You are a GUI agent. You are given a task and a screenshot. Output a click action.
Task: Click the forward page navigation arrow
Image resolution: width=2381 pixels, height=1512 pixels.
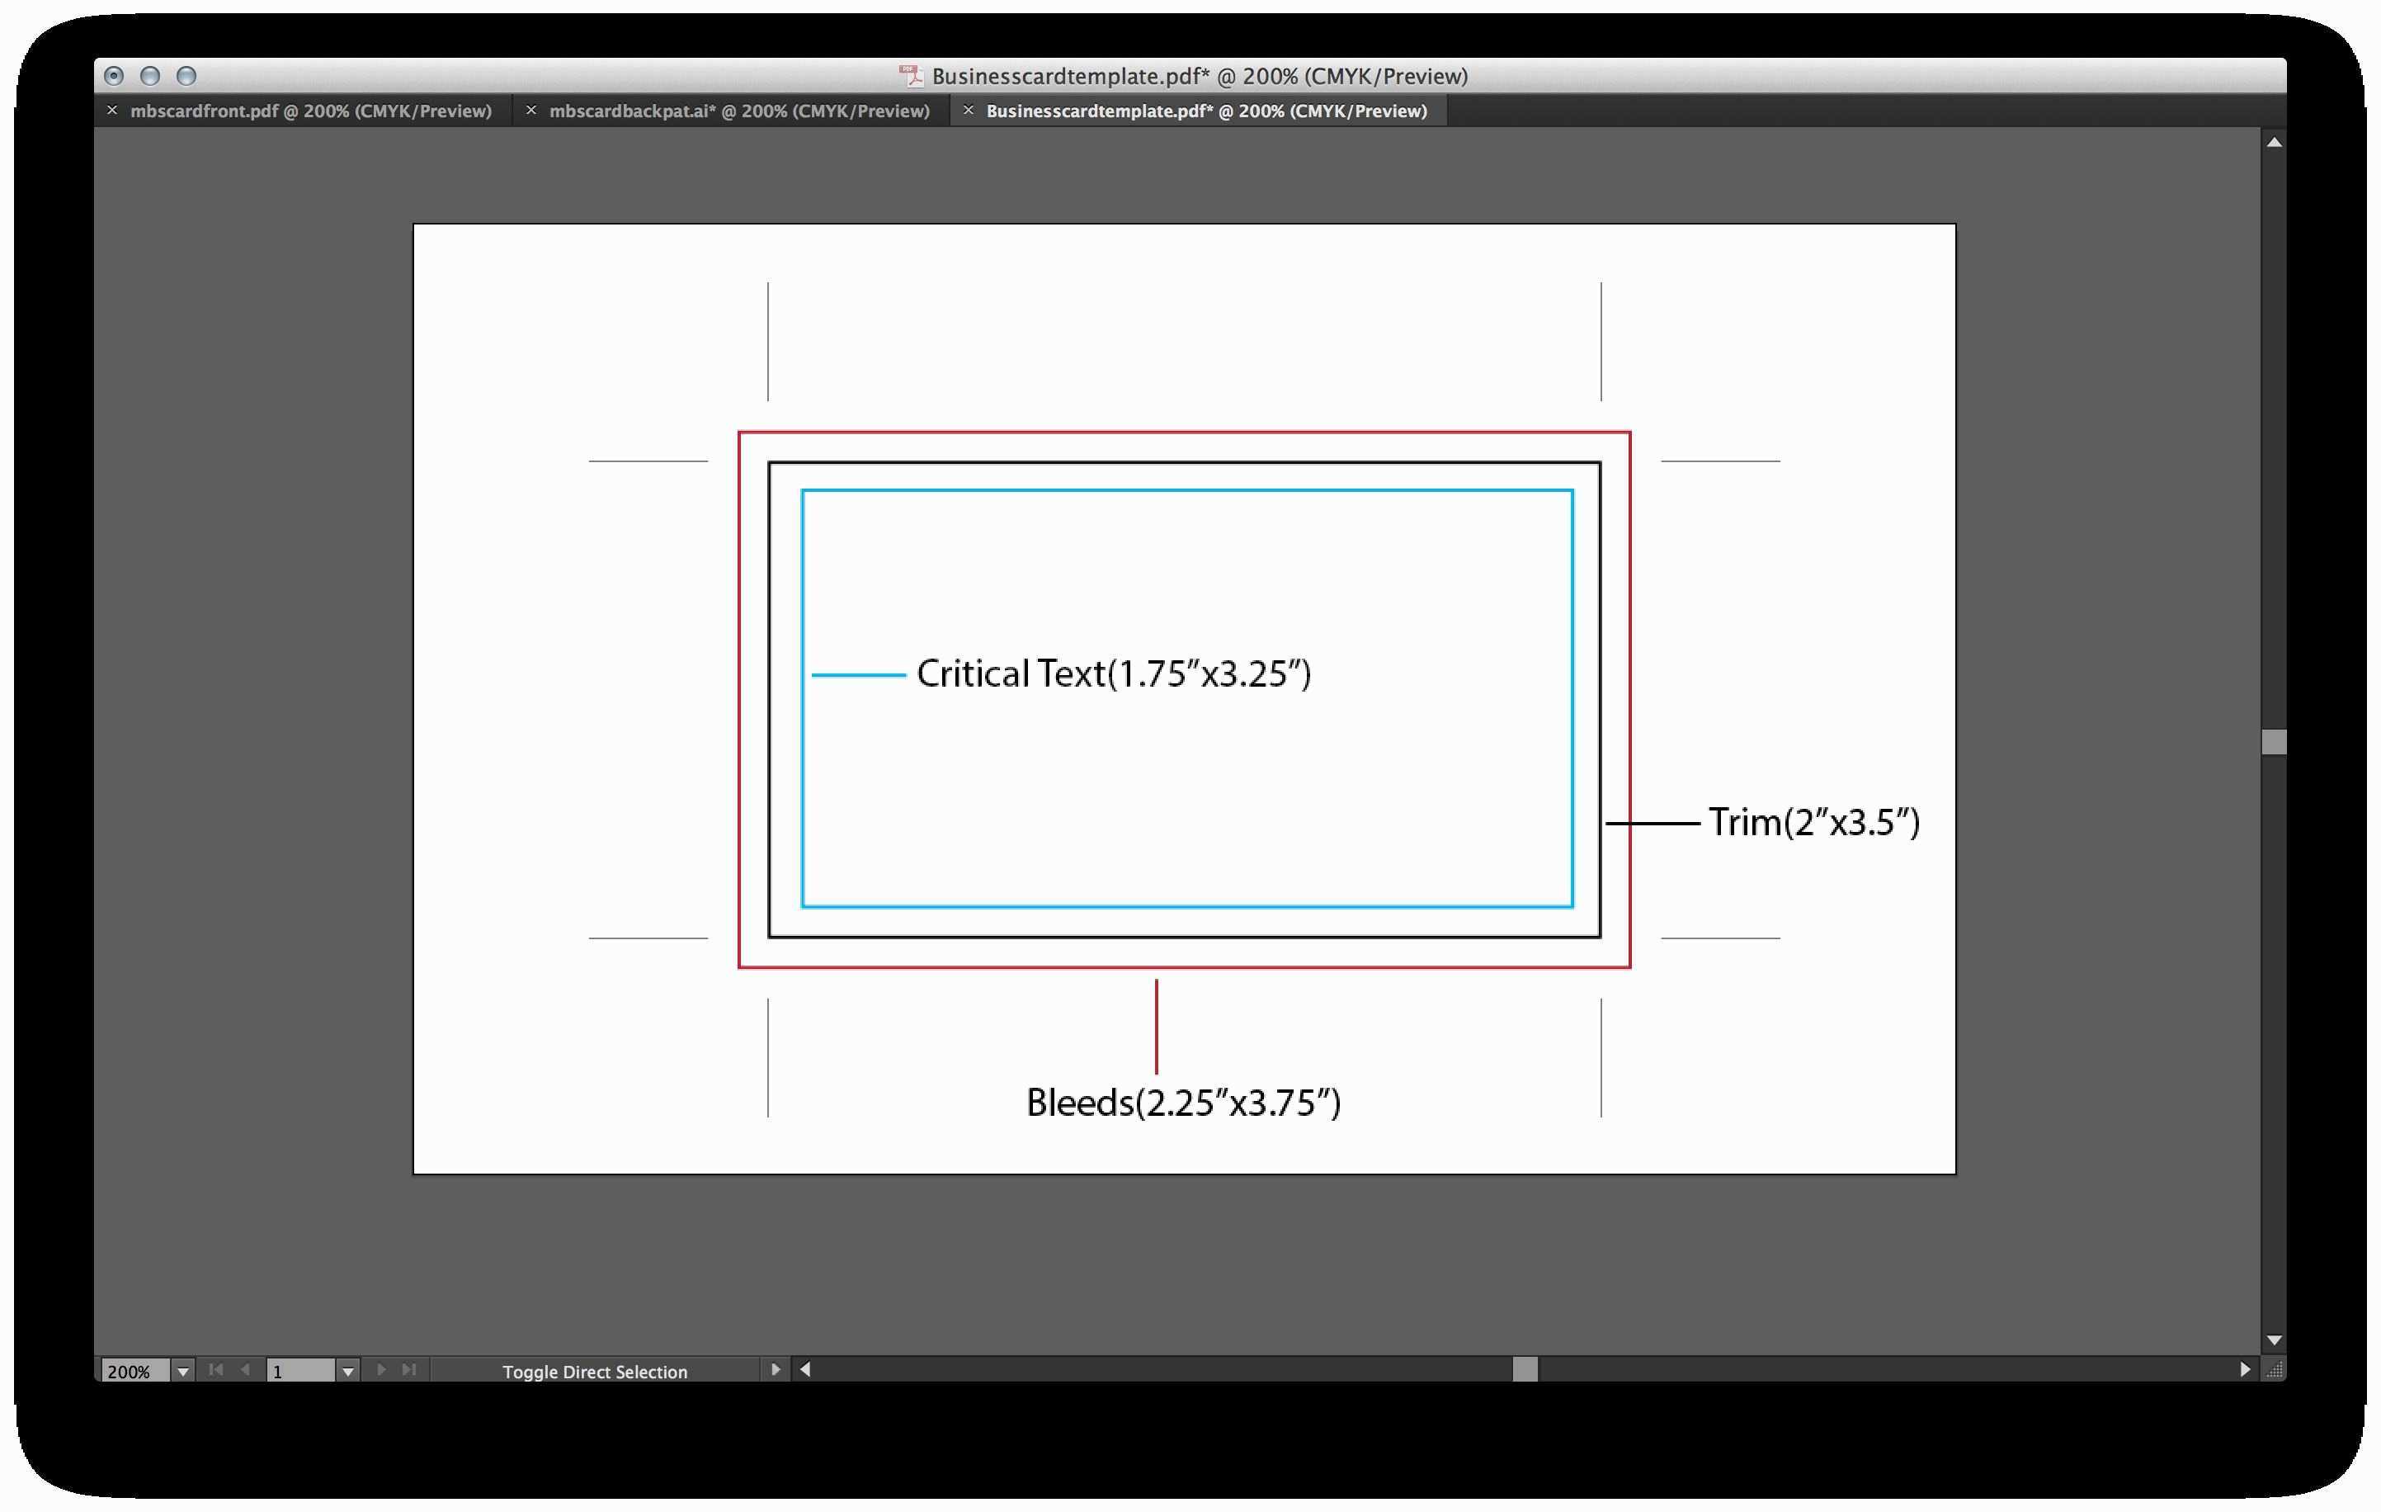(380, 1370)
